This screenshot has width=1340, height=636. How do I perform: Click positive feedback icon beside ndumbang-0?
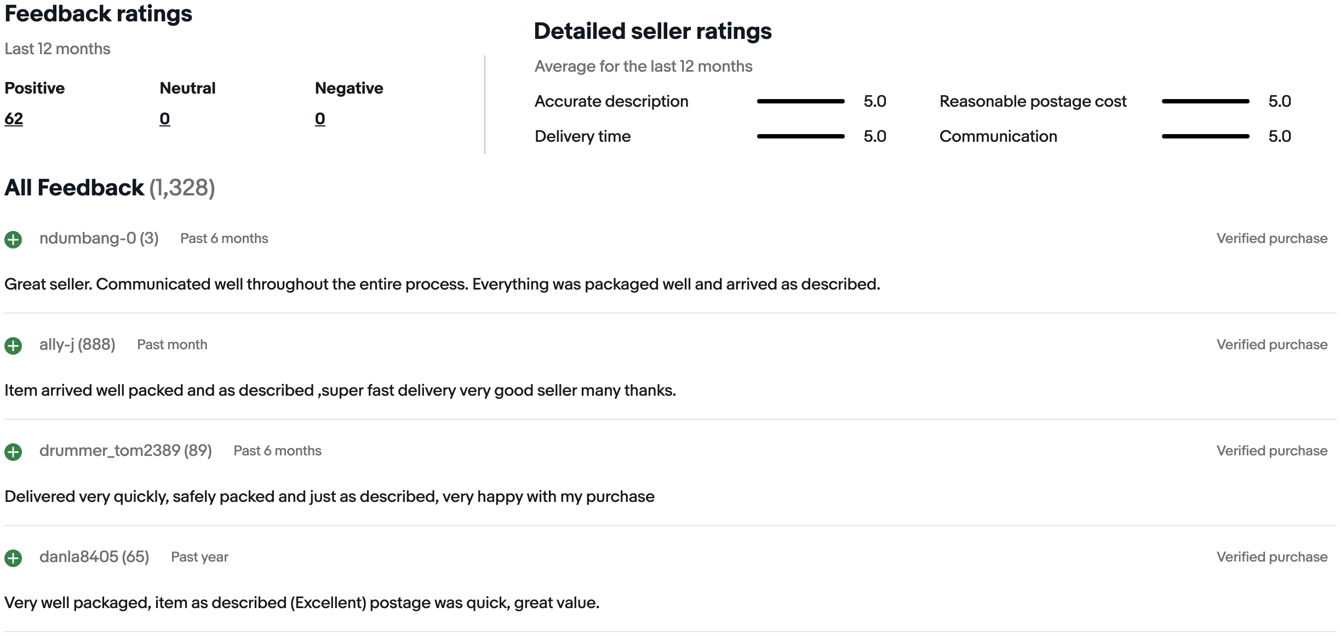(13, 239)
